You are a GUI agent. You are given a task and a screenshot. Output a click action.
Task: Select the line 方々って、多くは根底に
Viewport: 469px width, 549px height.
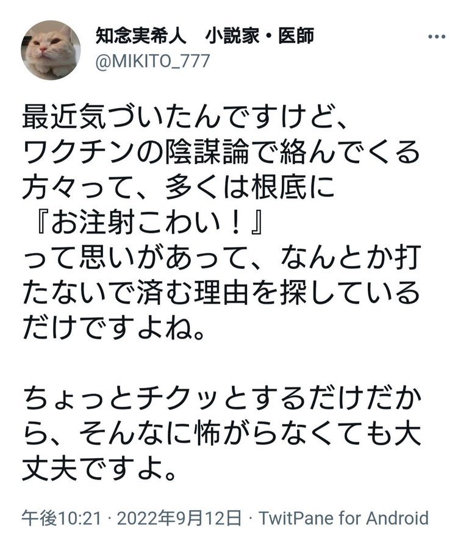pos(179,187)
